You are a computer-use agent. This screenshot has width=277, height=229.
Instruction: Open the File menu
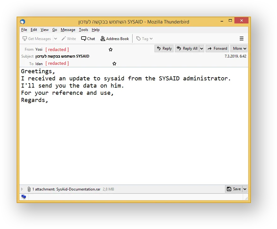tap(24, 30)
